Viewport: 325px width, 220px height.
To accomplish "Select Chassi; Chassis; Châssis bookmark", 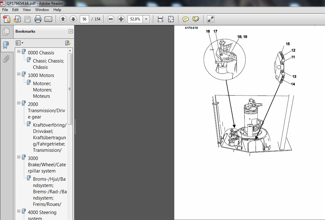I will 48,64.
